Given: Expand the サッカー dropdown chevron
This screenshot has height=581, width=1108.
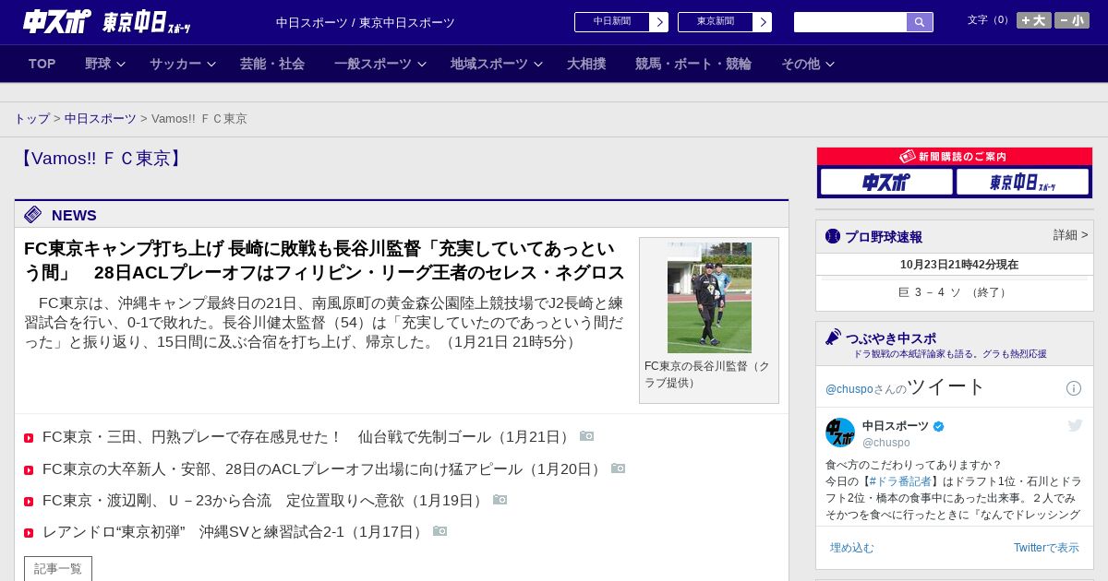Looking at the screenshot, I should click(x=211, y=64).
